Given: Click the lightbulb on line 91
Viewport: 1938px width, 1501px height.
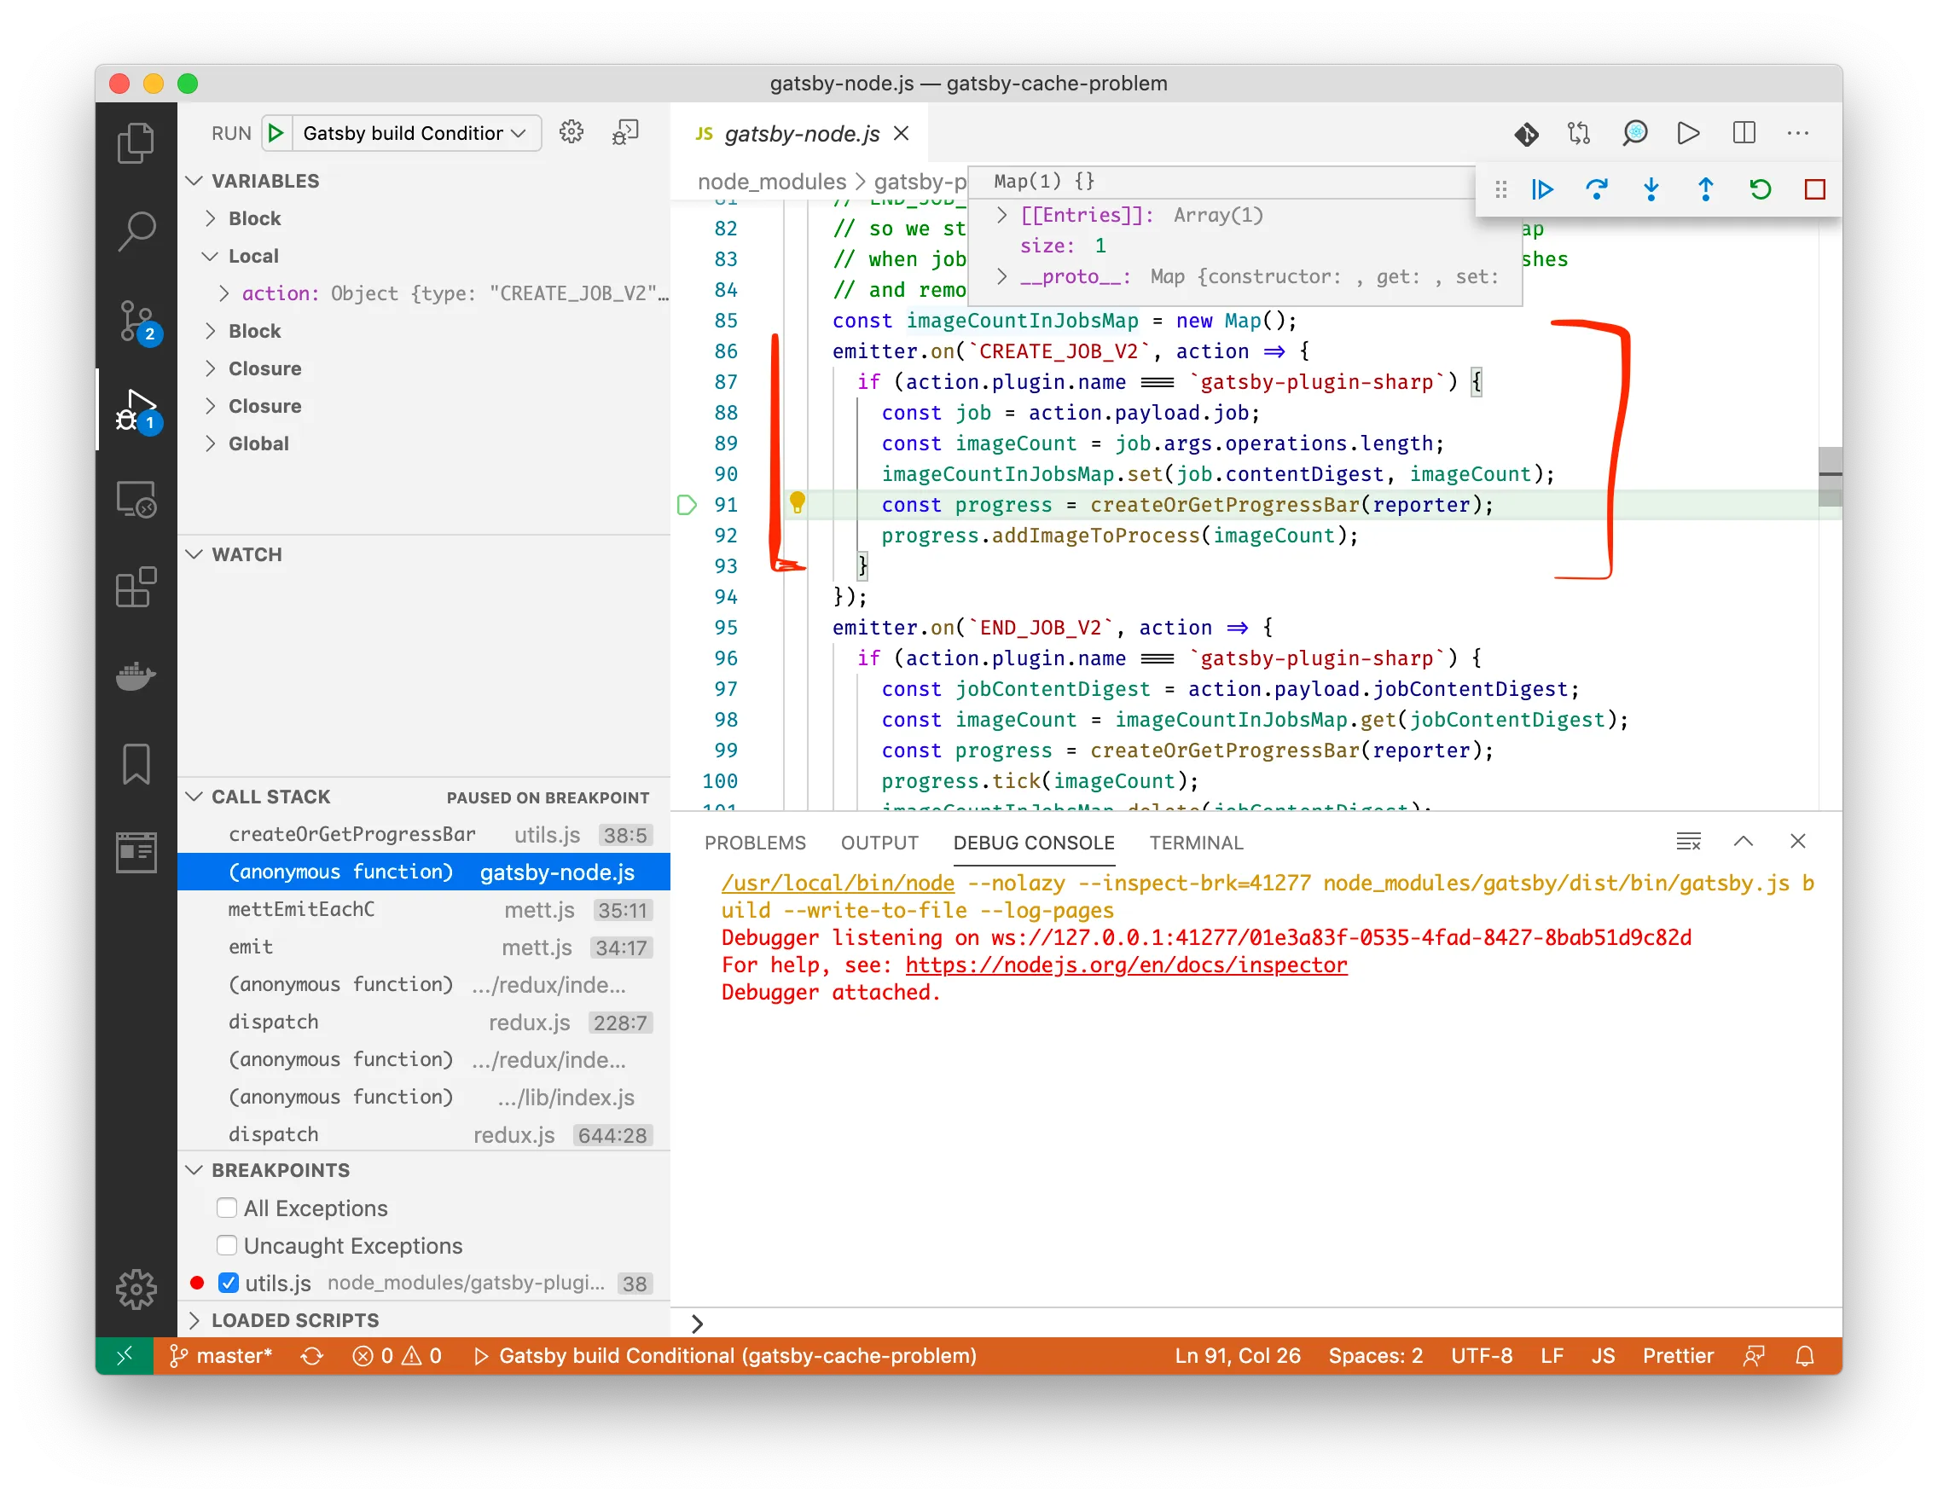Looking at the screenshot, I should (x=797, y=503).
